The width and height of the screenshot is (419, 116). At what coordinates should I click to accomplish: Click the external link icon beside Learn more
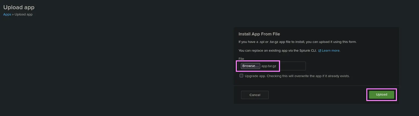coord(320,51)
